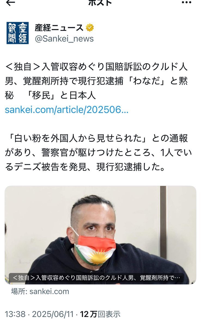Tap the ポスト header title

(100, 2)
